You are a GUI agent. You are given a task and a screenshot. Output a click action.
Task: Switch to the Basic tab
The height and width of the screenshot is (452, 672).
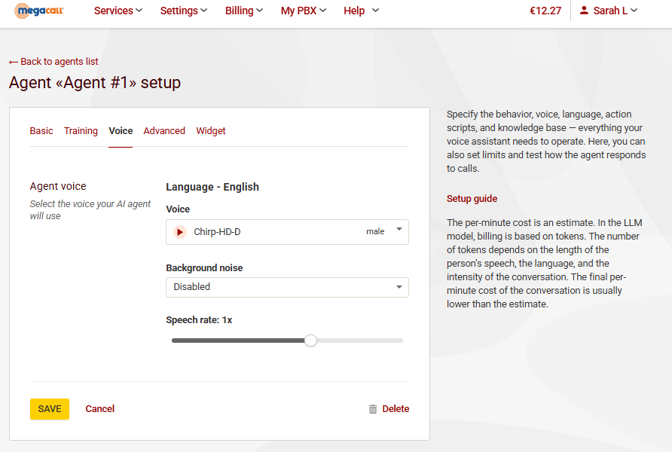tap(41, 131)
